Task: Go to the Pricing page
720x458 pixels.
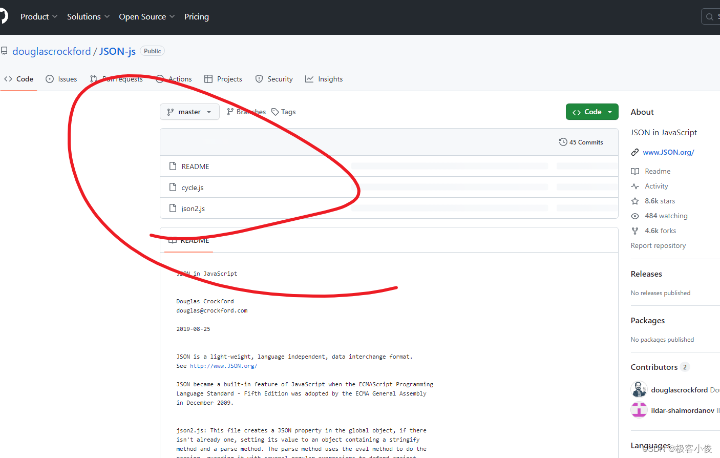Action: pos(197,16)
